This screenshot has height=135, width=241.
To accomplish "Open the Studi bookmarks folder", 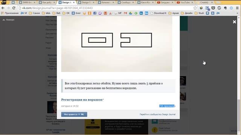I will click(x=199, y=13).
